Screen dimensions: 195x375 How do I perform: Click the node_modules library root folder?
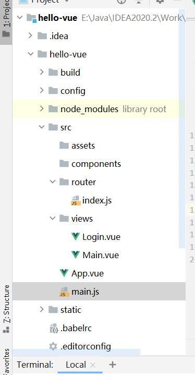pos(89,109)
